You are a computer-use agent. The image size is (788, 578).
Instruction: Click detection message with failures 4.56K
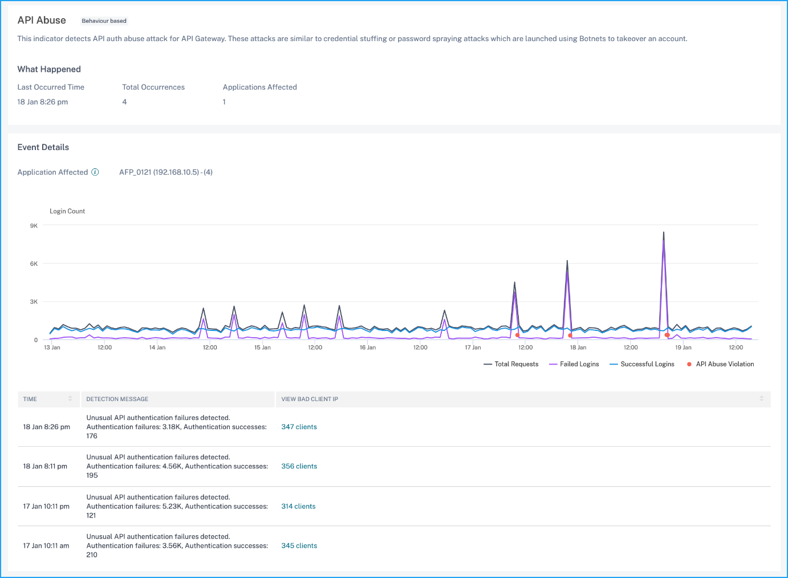pos(177,466)
